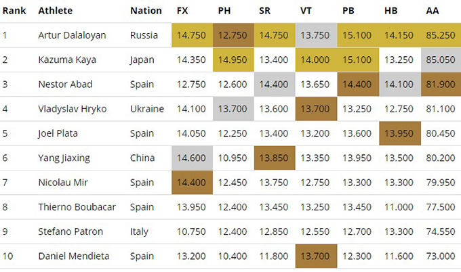Screen dimensions: 461x272
Task: Click the Nation column header
Action: (146, 10)
